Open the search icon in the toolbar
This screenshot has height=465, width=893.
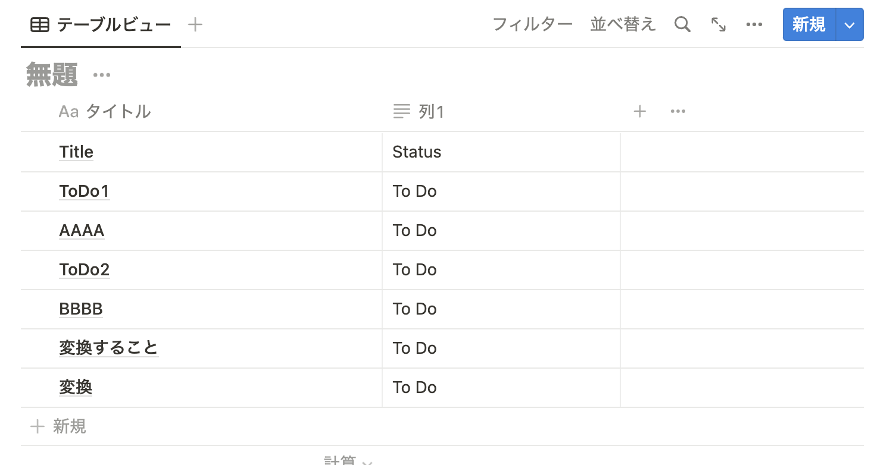point(682,24)
